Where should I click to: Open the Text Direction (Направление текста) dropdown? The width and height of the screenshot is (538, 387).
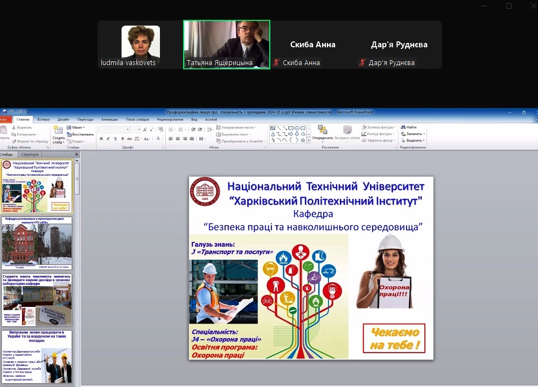pyautogui.click(x=236, y=127)
